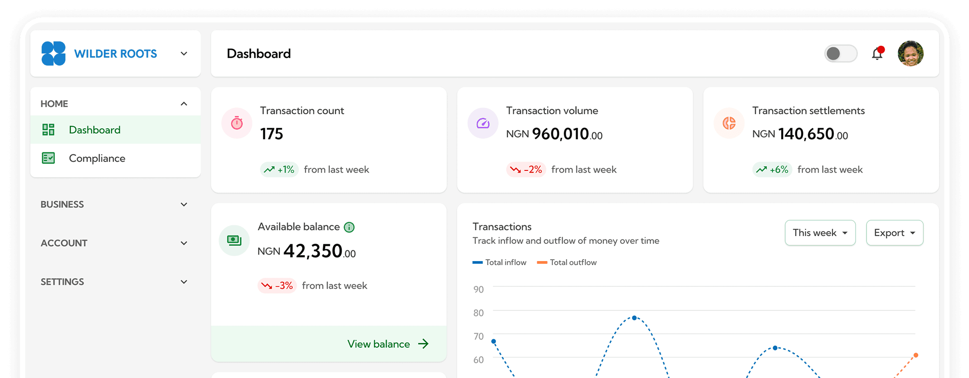Click the Wilder Roots clover logo icon
This screenshot has width=969, height=378.
54,53
